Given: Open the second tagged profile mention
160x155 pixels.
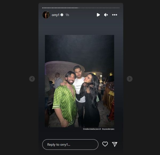Looking at the screenshot, I should coord(108,129).
